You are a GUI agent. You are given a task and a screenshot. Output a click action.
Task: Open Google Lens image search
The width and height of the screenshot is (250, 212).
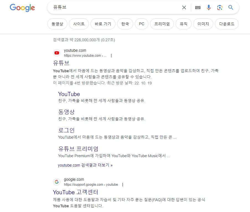coord(220,7)
